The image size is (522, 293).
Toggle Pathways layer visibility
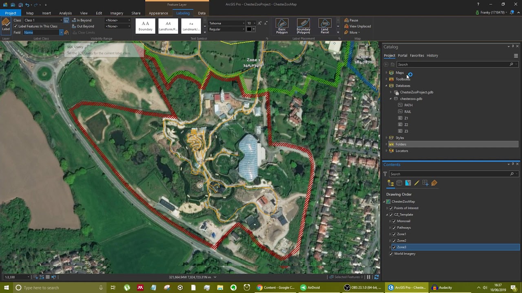pyautogui.click(x=394, y=228)
